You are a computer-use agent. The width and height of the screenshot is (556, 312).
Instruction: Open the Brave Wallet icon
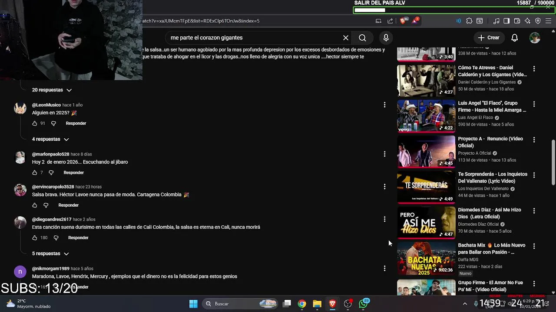(517, 21)
